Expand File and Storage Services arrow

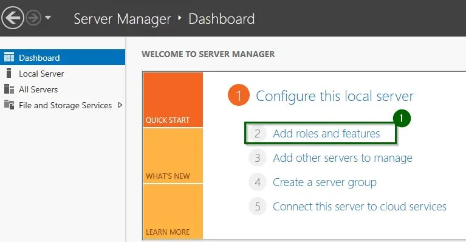(x=120, y=105)
